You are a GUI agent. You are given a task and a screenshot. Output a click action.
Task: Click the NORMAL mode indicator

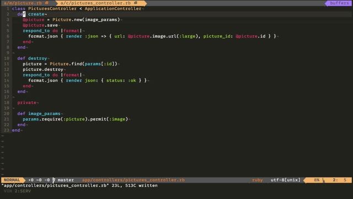[12, 180]
